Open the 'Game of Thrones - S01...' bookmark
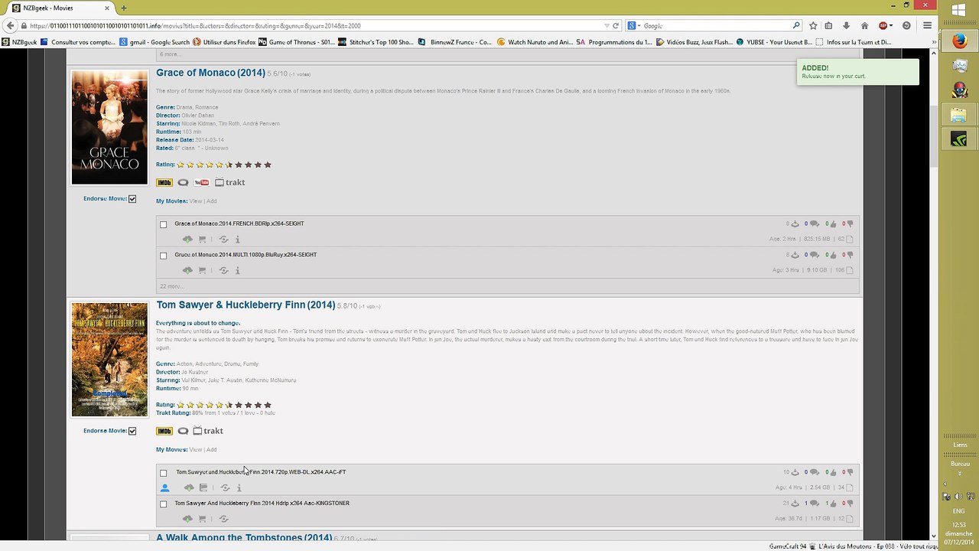Screen dimensions: 979x551 coord(296,42)
